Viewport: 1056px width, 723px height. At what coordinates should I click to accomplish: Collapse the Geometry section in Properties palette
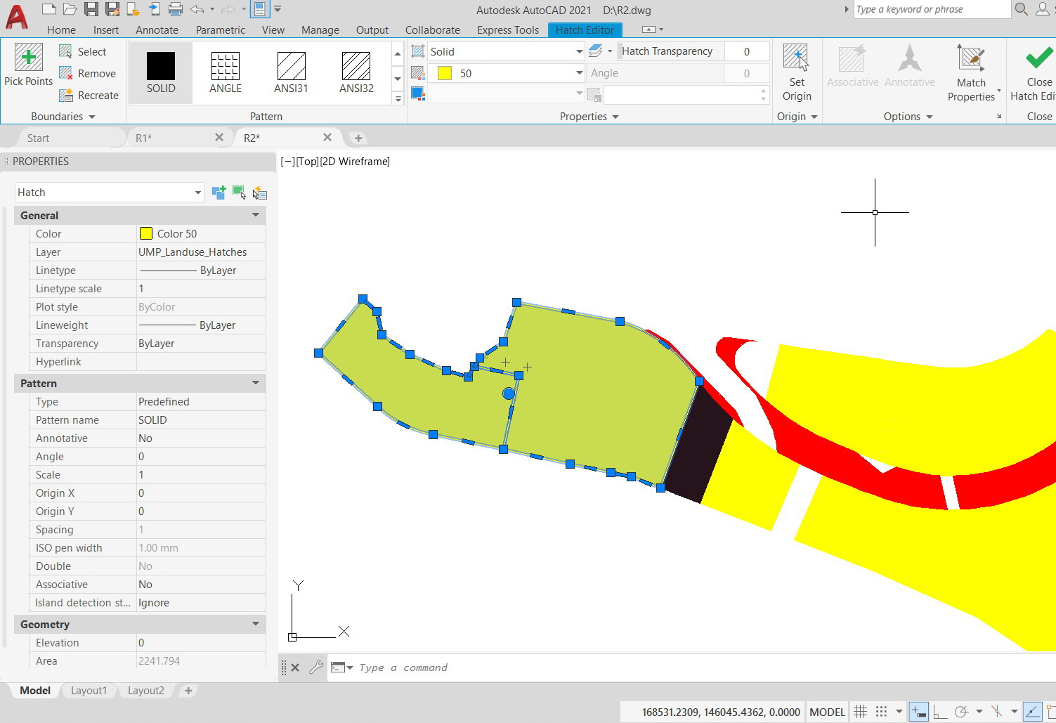pyautogui.click(x=255, y=624)
